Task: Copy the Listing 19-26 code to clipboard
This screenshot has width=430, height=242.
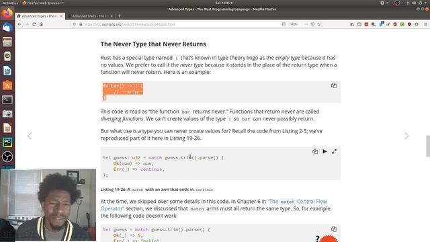Action: [x=315, y=151]
